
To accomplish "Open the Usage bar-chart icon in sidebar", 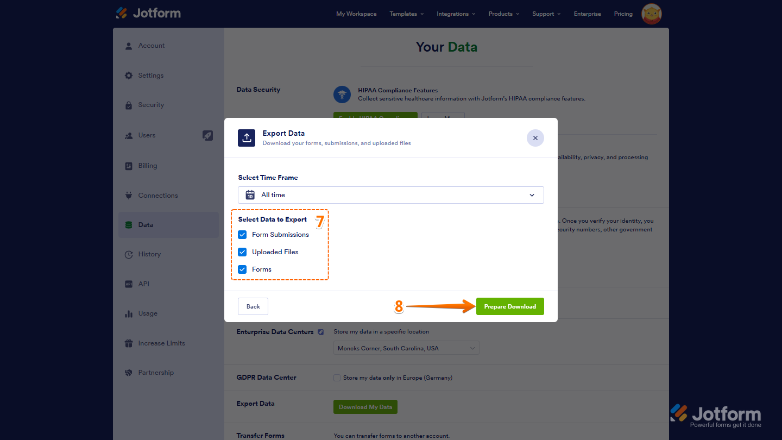I will coord(128,313).
